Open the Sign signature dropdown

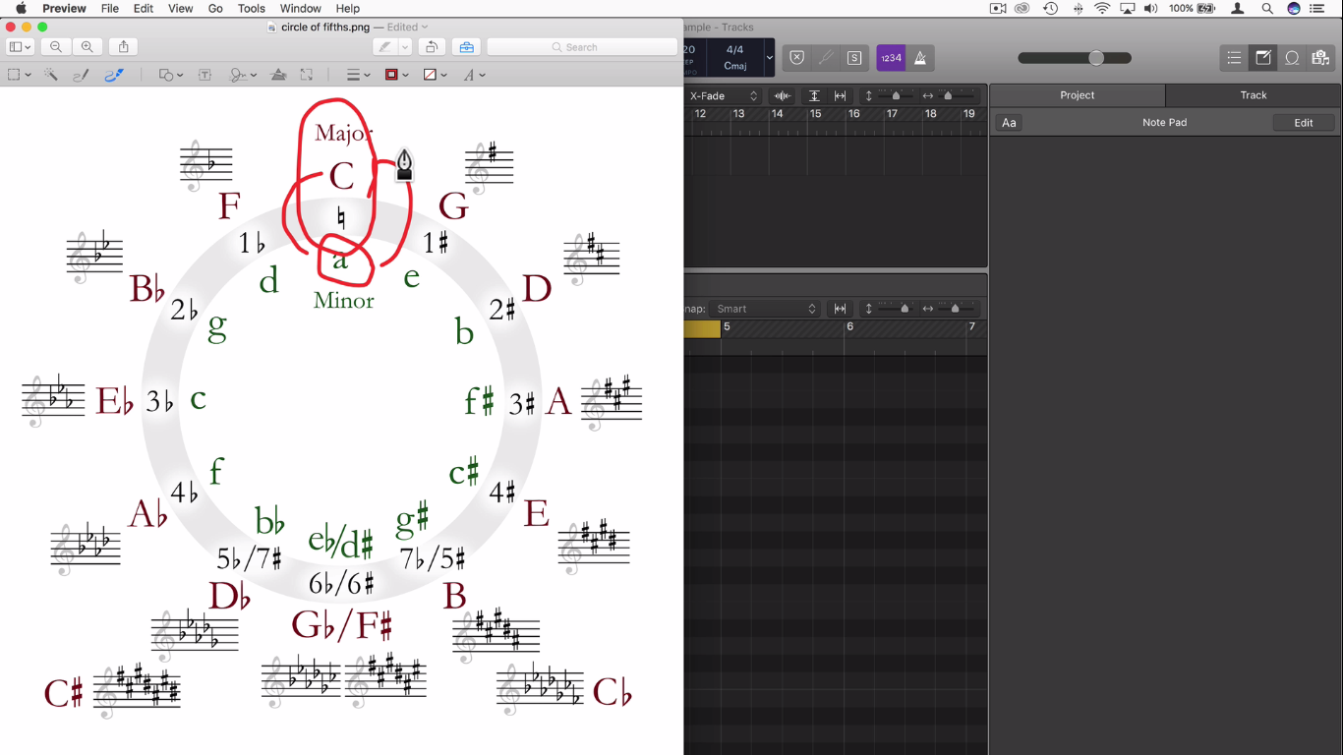243,75
